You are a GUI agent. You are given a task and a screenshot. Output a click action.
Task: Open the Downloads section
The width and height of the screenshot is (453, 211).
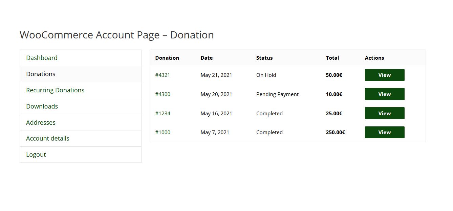42,107
